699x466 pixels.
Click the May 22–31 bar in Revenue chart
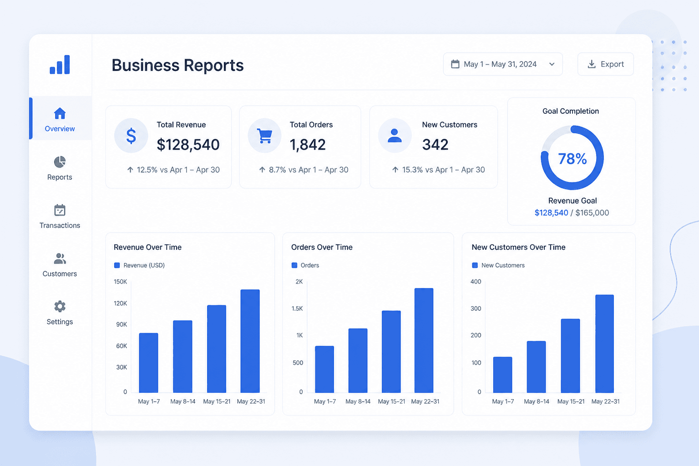pos(250,341)
